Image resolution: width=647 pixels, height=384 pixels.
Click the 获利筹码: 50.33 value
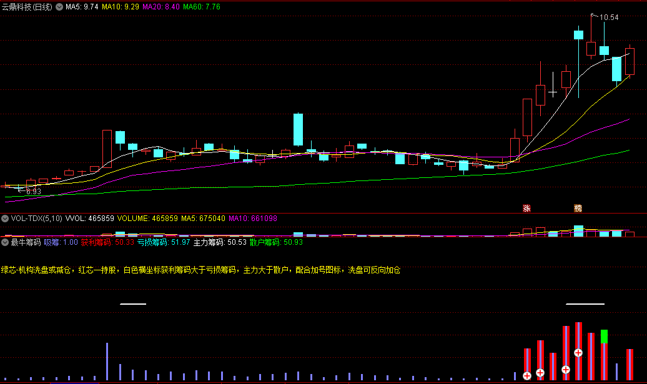(x=107, y=242)
